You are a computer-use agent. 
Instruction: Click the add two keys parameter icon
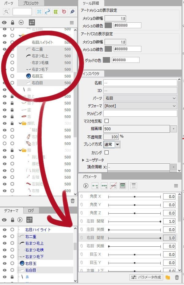coord(95,186)
